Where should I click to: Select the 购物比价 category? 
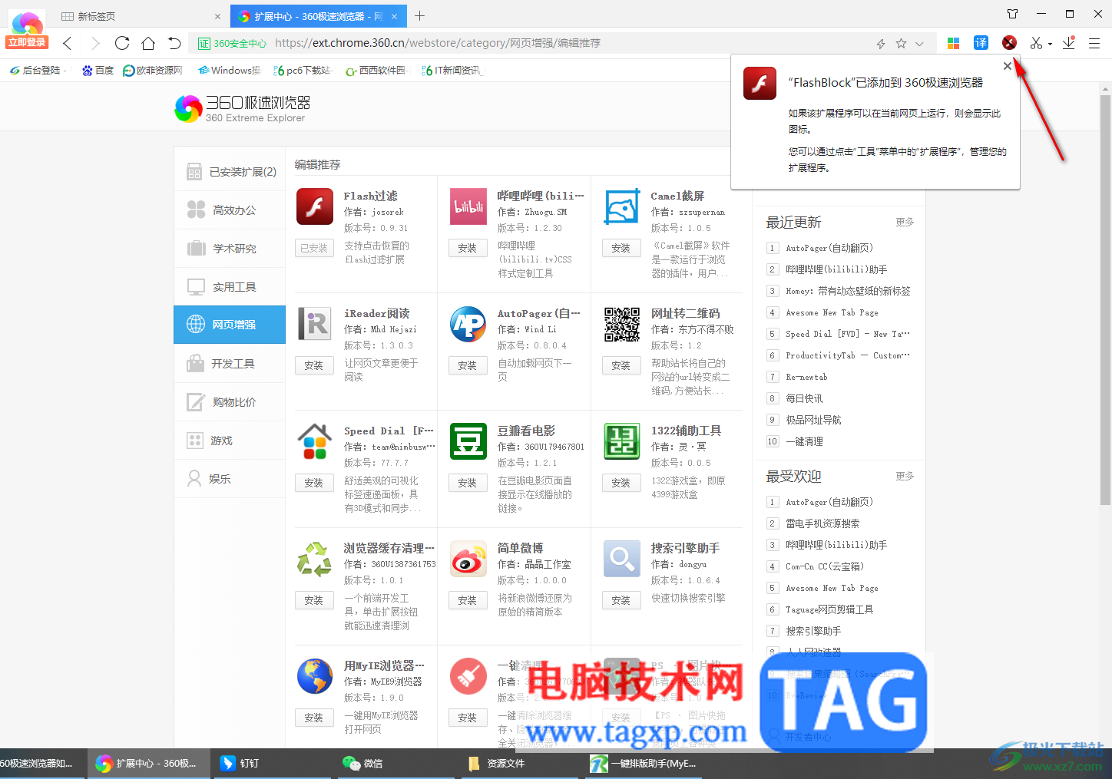pyautogui.click(x=230, y=402)
